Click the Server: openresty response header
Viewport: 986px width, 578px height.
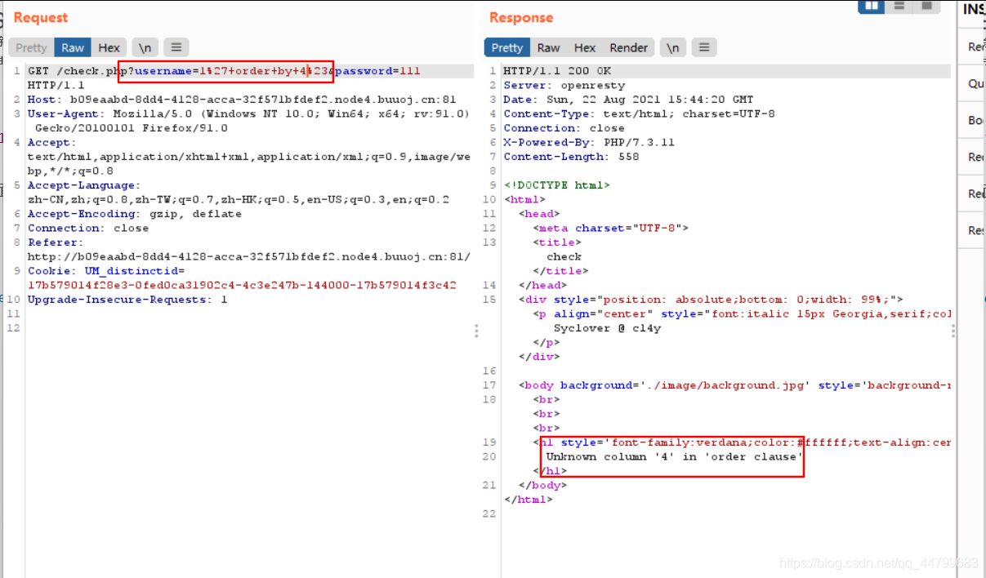(564, 85)
